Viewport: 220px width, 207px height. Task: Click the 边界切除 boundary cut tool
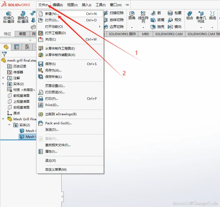coord(114,27)
